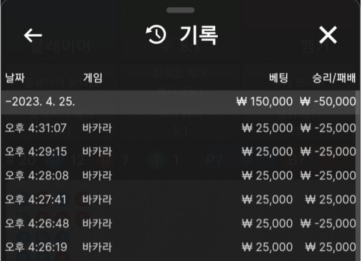Select the 날짜 column header
361x261 pixels.
15,78
